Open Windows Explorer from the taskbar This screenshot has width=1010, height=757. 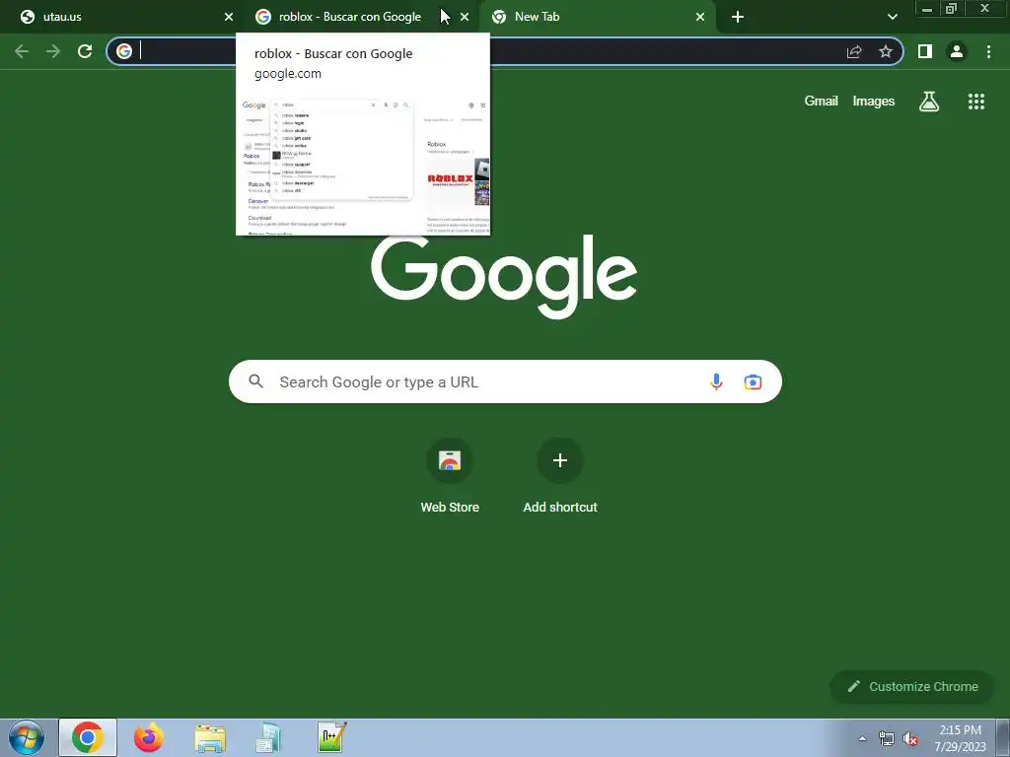[x=210, y=738]
